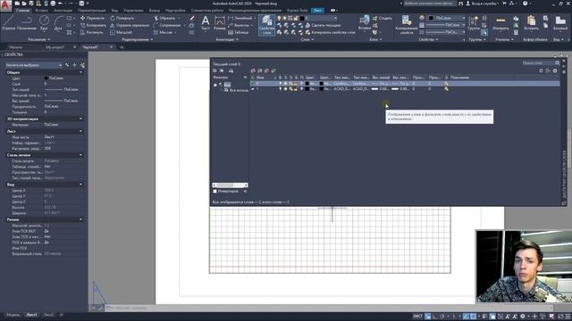Viewport: 572px width, 321px height.
Task: Open the Вид ribbon tab
Action: (x=114, y=11)
